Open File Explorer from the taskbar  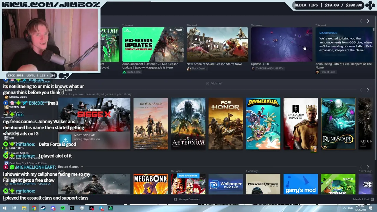tap(24, 208)
